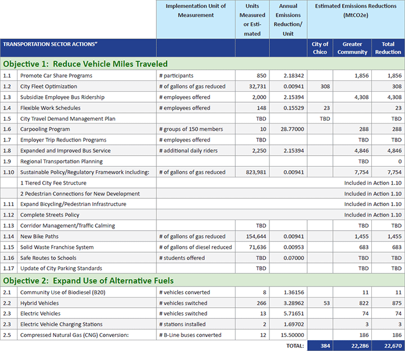
Task: Select the 'Total Reduction' column header
Action: point(388,48)
